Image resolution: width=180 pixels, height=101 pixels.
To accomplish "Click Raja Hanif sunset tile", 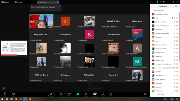I will [137, 35].
